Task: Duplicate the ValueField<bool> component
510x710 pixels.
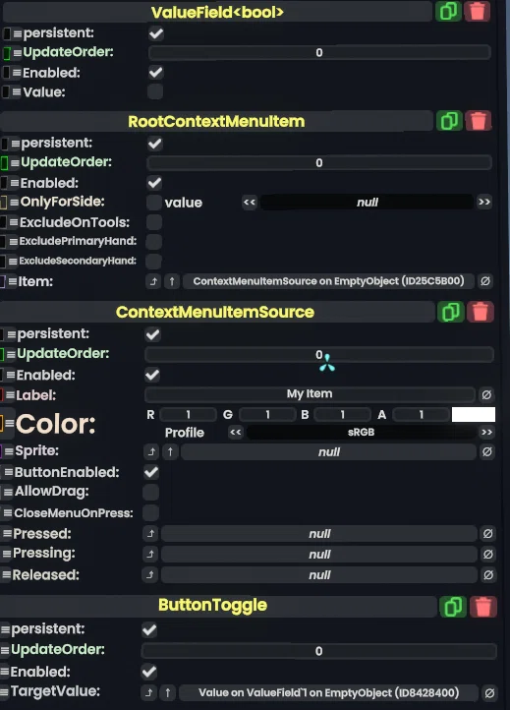Action: 448,12
